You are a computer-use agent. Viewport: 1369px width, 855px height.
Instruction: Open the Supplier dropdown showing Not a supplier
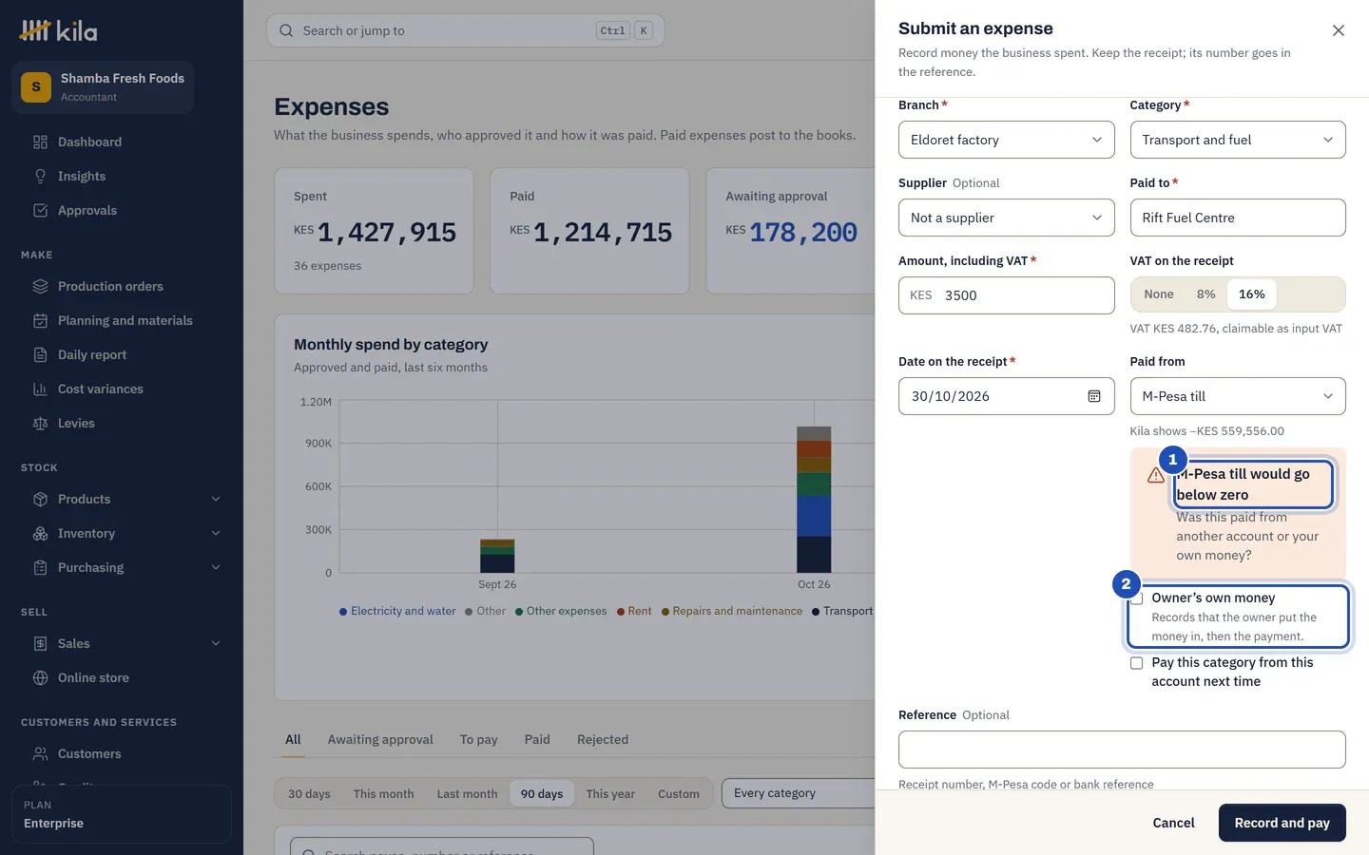pyautogui.click(x=1006, y=218)
